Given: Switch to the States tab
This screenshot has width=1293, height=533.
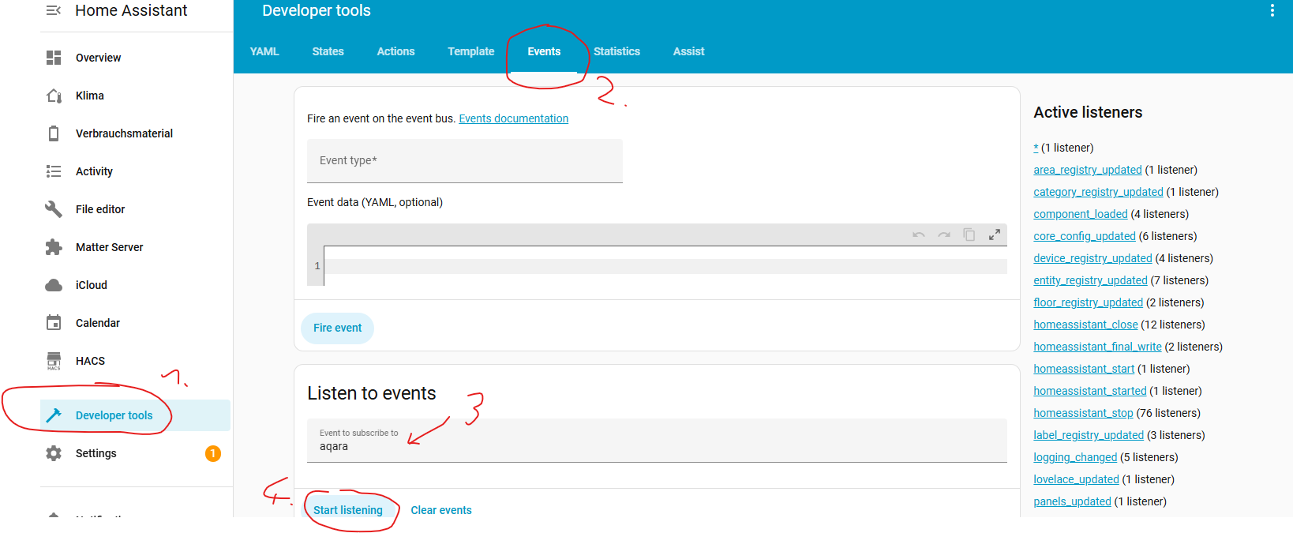Looking at the screenshot, I should click(x=328, y=51).
